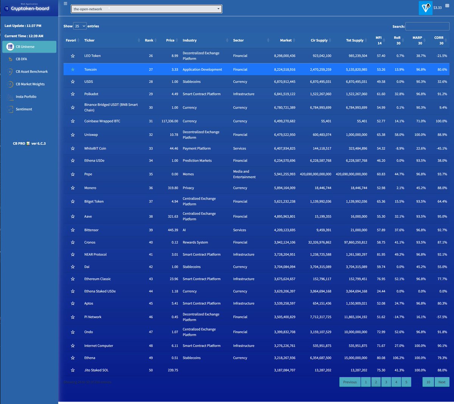Screen dimensions: 454x404
Task: Star the WhiteBIT Coin row
Action: [x=73, y=149]
